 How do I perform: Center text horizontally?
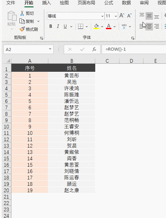(149, 26)
